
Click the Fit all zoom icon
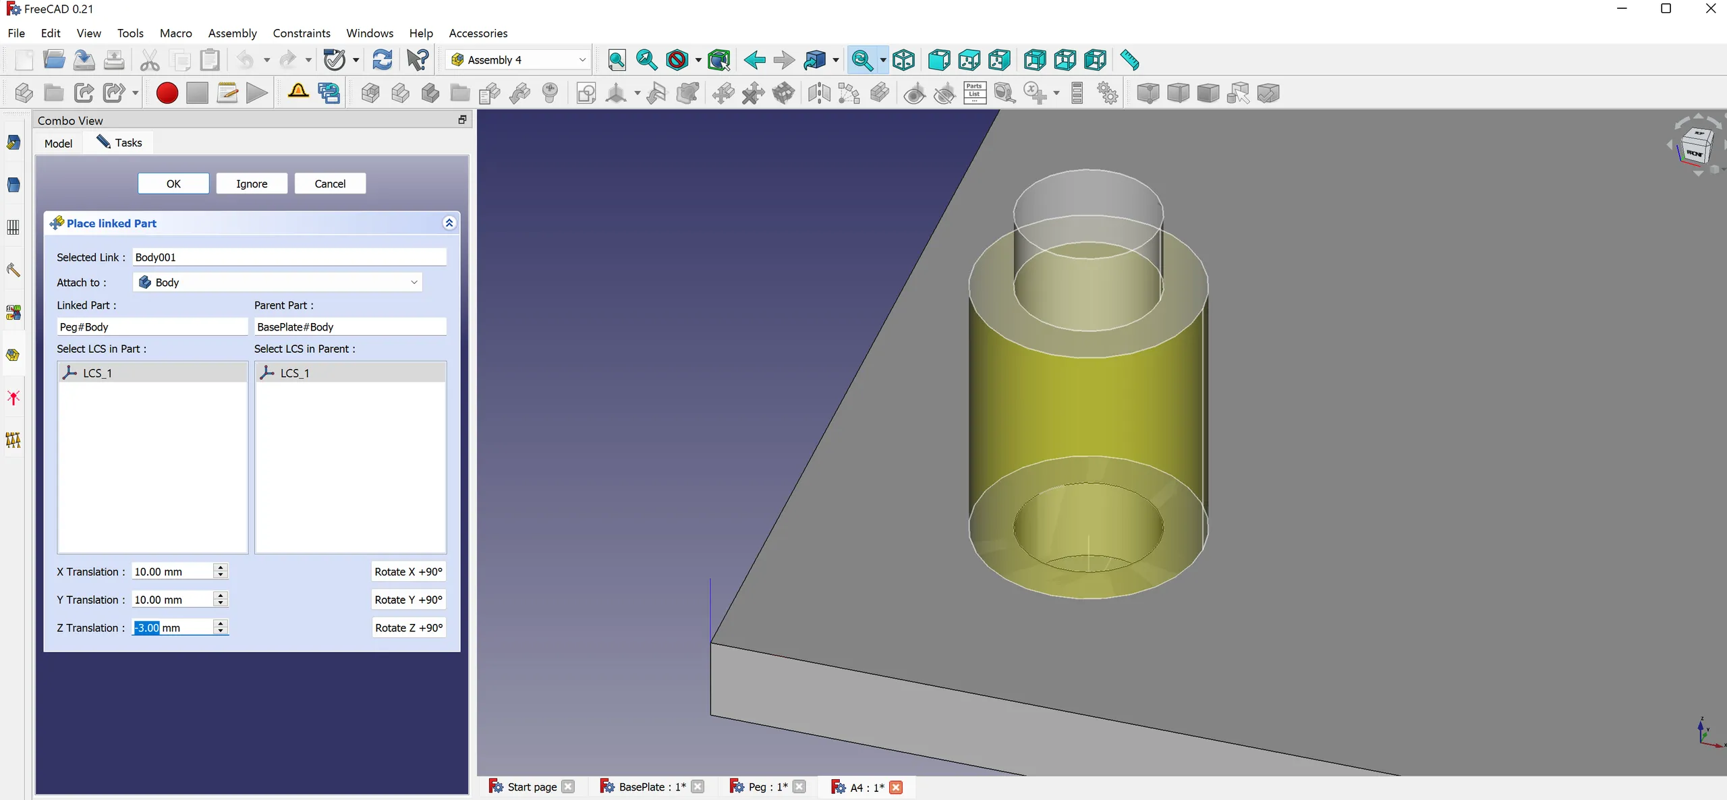[x=616, y=60]
